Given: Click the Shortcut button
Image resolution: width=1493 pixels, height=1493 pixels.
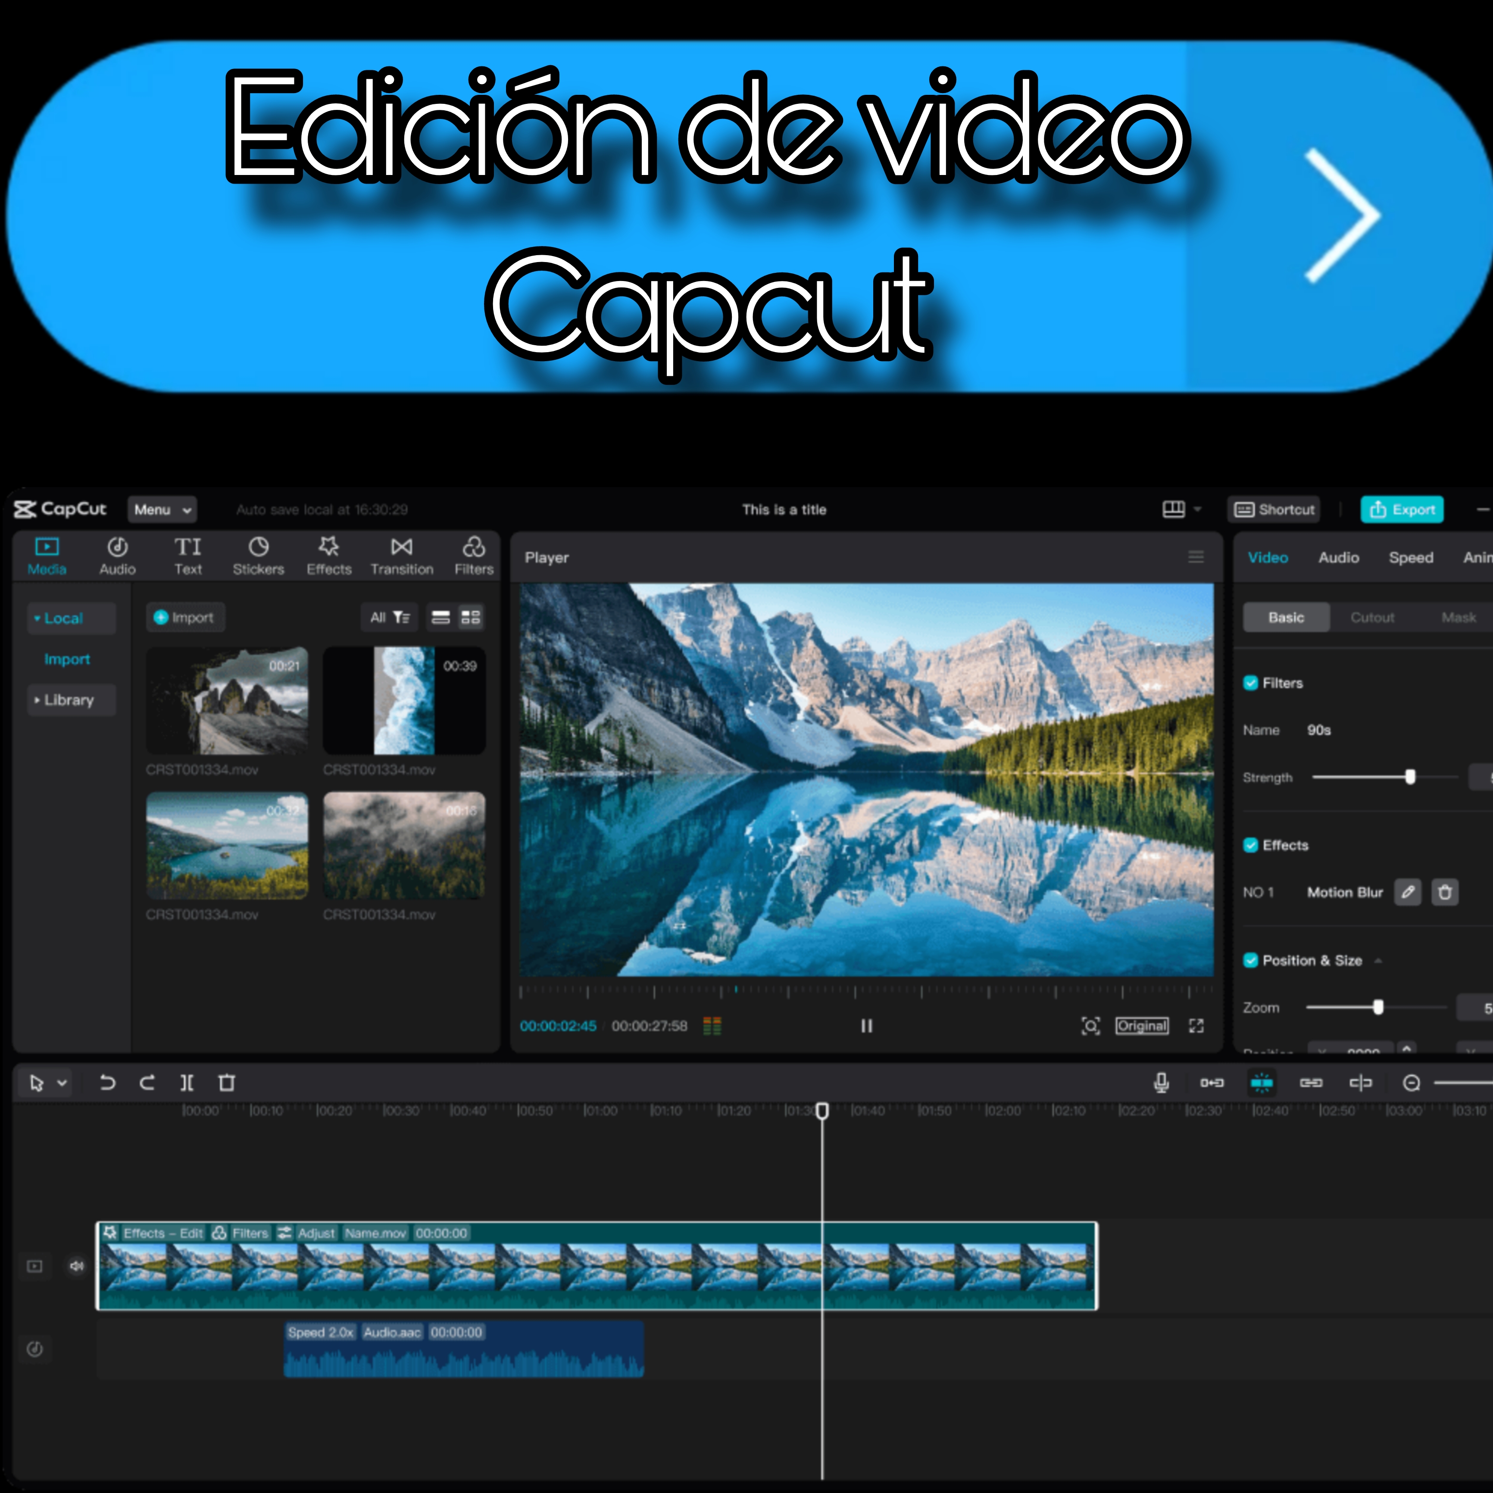Looking at the screenshot, I should click(x=1274, y=509).
